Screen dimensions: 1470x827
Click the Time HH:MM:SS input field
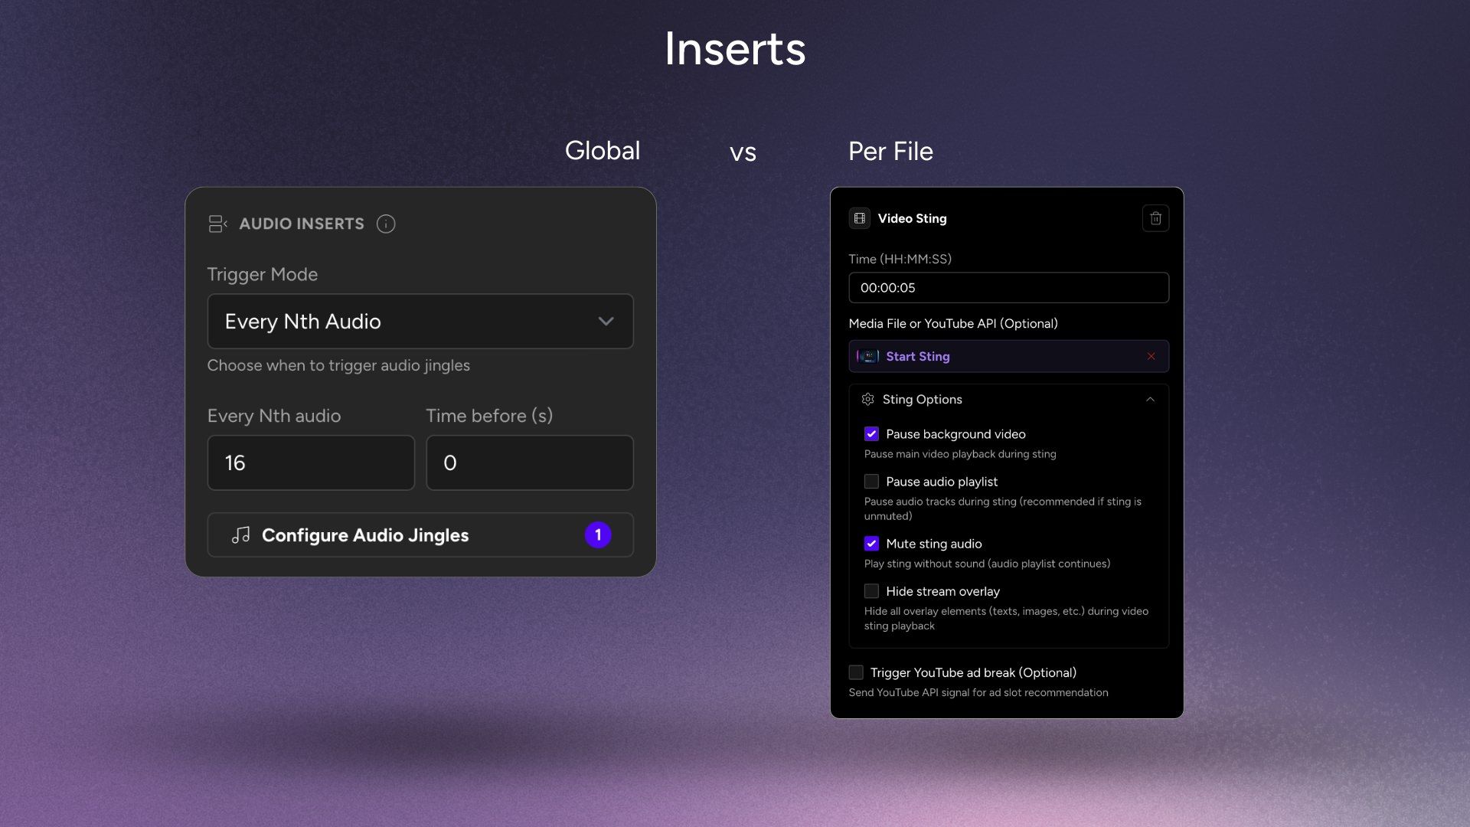coord(1008,288)
